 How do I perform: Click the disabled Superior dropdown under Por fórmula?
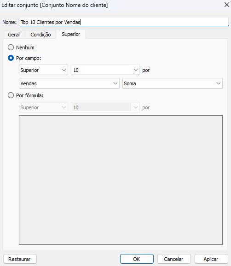(x=43, y=107)
